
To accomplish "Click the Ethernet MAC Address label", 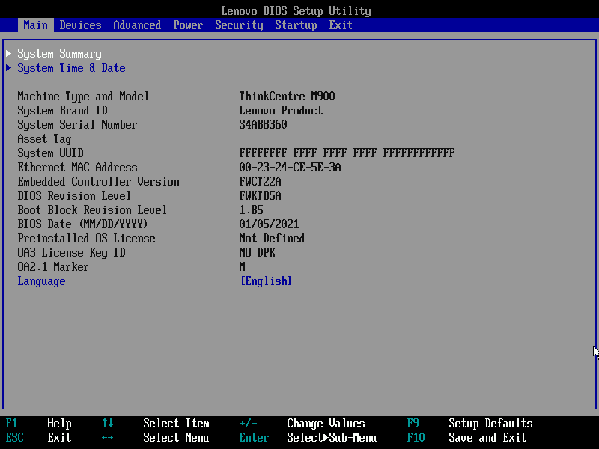I will click(77, 167).
